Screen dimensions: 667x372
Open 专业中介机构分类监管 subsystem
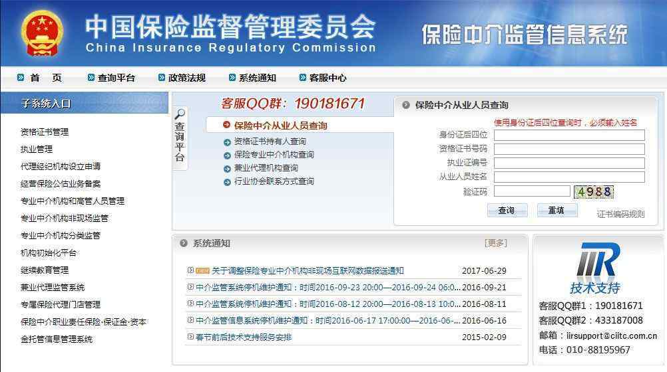61,236
